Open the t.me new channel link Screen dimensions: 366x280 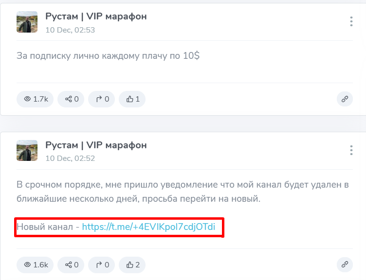coord(148,227)
